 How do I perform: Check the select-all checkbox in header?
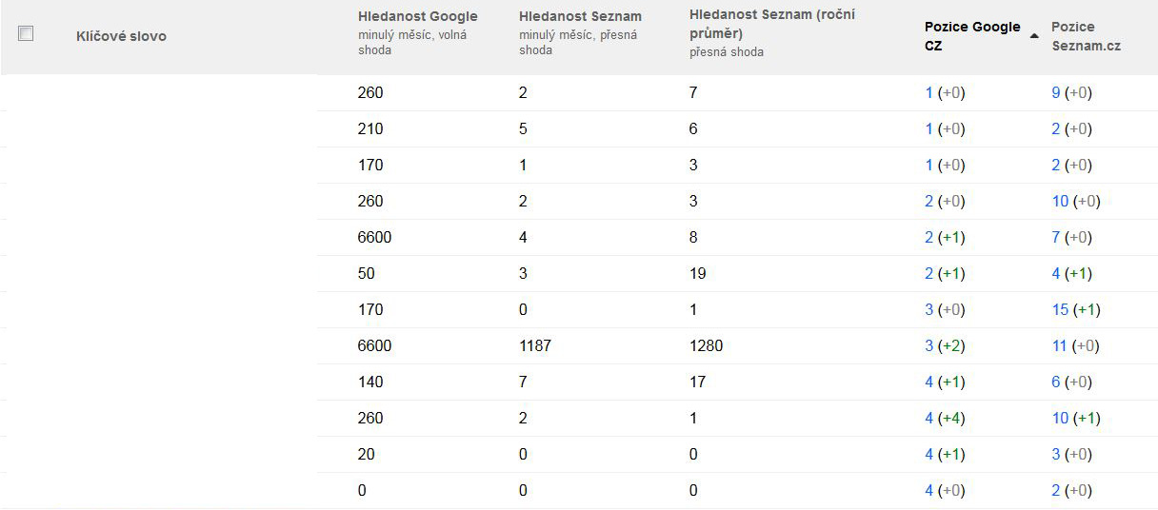[26, 33]
